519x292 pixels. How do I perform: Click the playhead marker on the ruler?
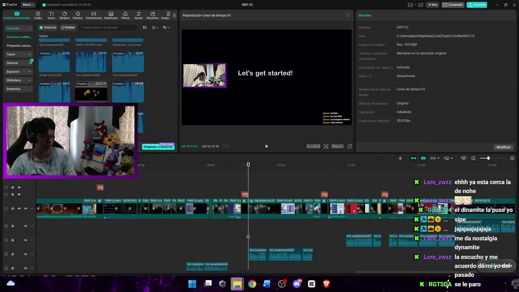[248, 165]
